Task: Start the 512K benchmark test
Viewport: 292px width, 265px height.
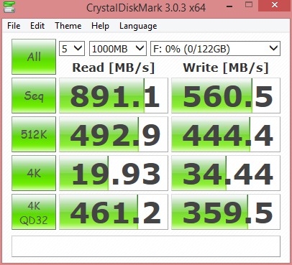Action: [34, 134]
